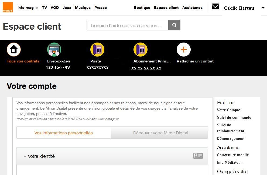Click the Cécile Bertou user name
This screenshot has width=267, height=175.
239,8
